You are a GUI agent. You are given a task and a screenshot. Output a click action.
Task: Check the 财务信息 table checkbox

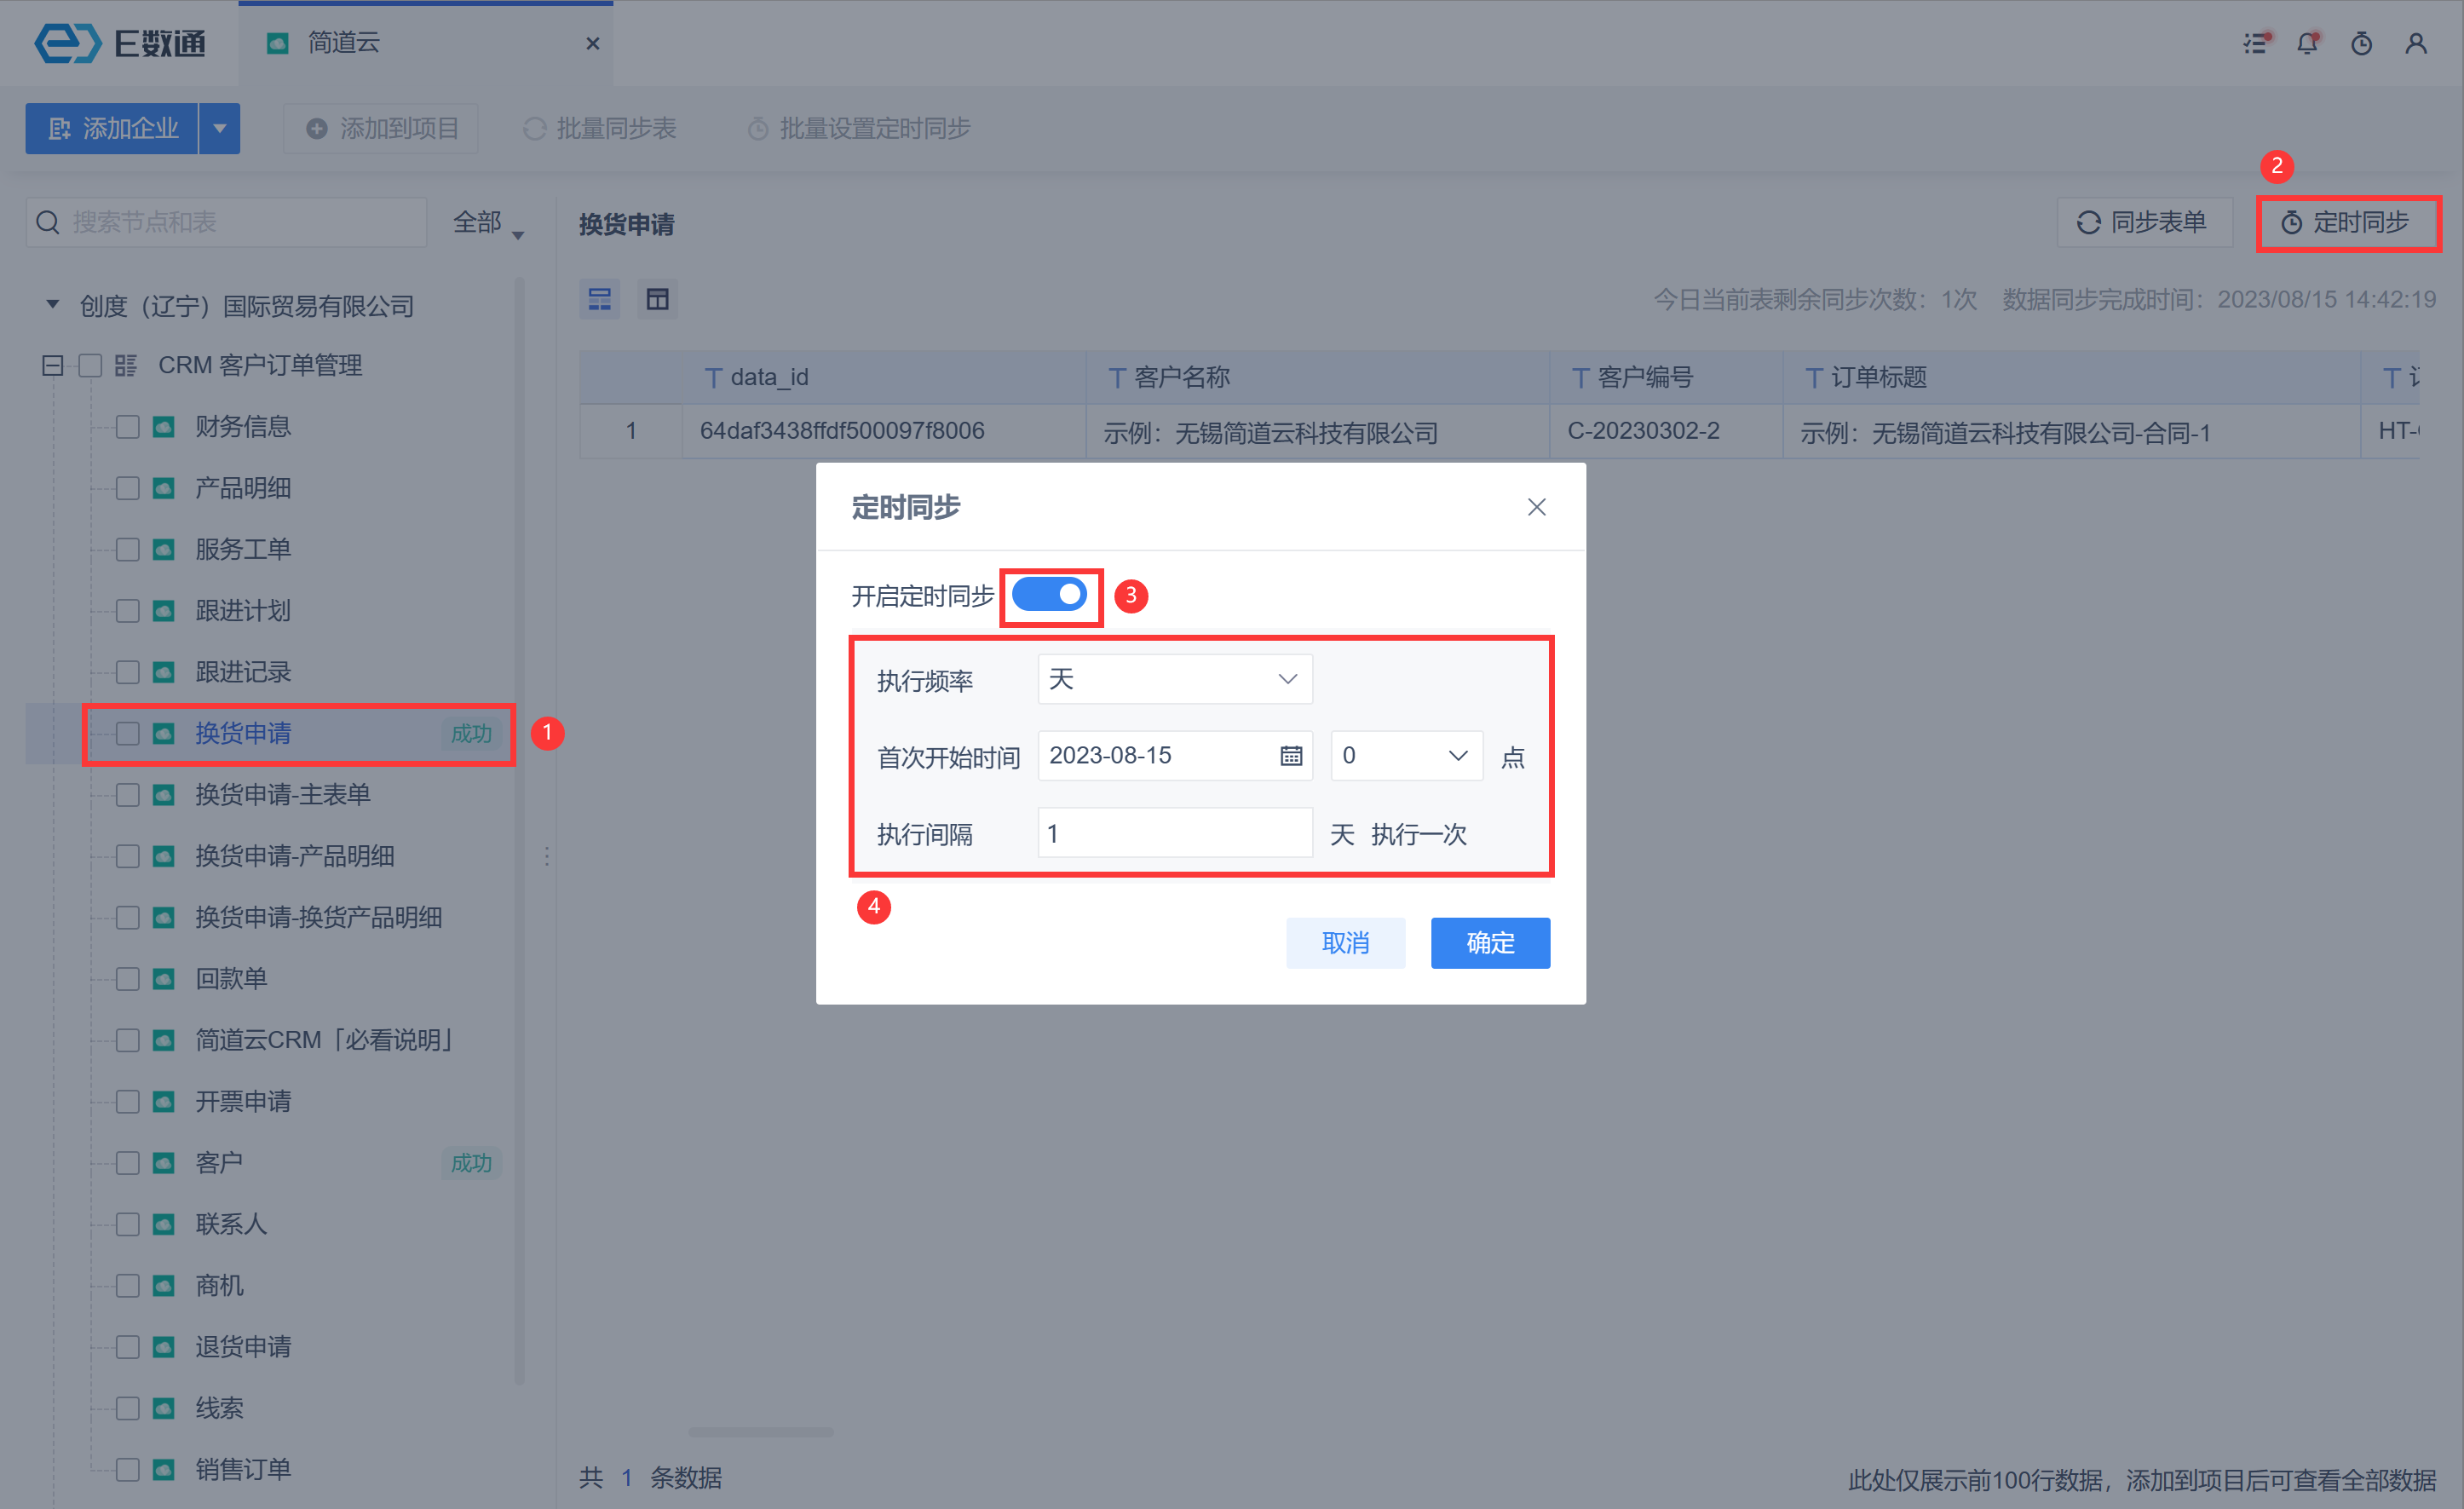pyautogui.click(x=127, y=427)
